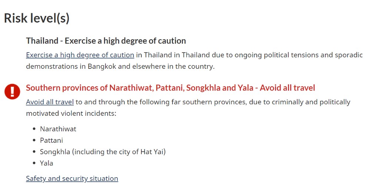Viewport: 379px width, 192px height.
Task: Select the Thailand caution heading
Action: point(106,40)
